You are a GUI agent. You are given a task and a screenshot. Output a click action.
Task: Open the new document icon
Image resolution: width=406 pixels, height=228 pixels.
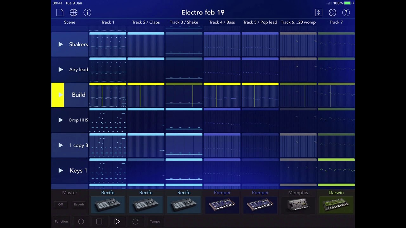coord(60,12)
